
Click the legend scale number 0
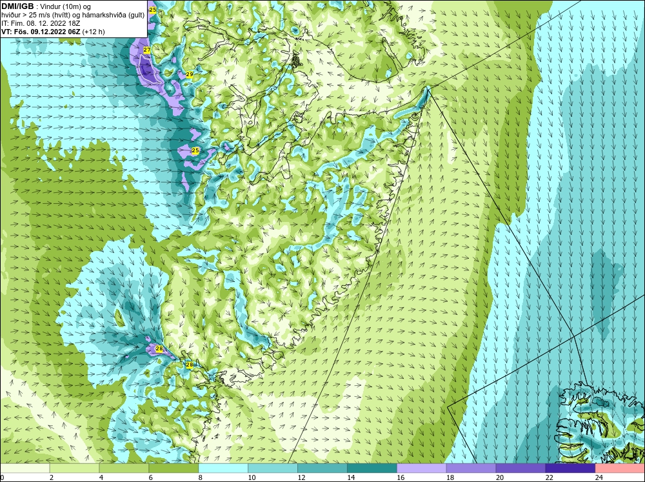click(x=3, y=477)
